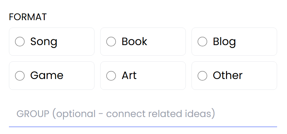Choose the Book radio button

point(111,42)
